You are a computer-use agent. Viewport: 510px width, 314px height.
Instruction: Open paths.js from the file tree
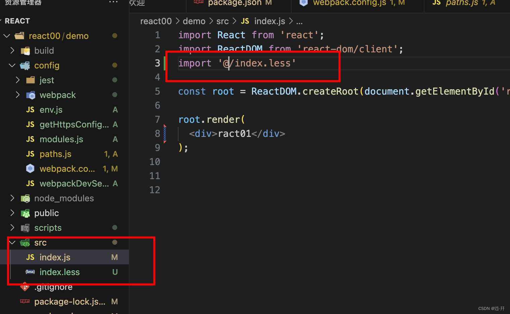(55, 154)
